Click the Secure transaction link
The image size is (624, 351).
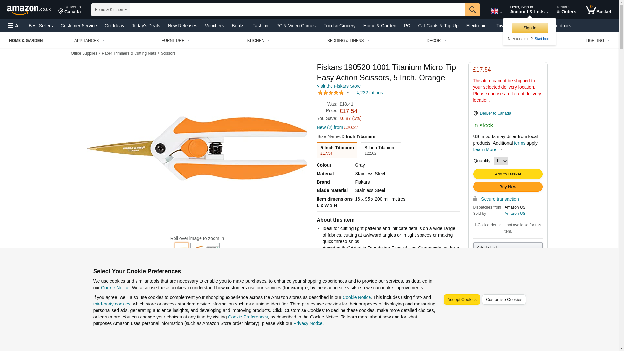(500, 199)
